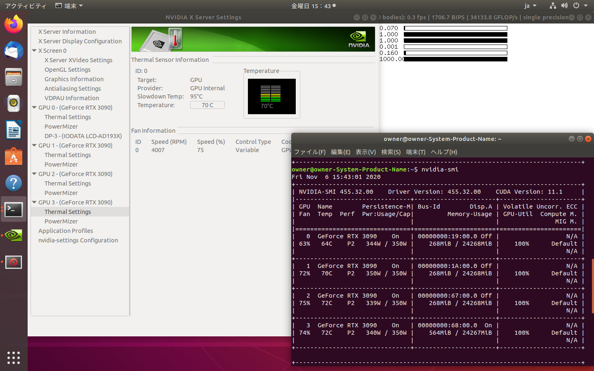594x371 pixels.
Task: Open the 検索(S) terminal menu
Action: click(x=391, y=152)
